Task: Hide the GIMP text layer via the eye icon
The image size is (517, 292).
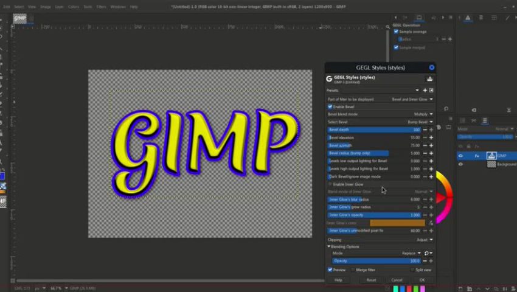Action: [x=460, y=156]
